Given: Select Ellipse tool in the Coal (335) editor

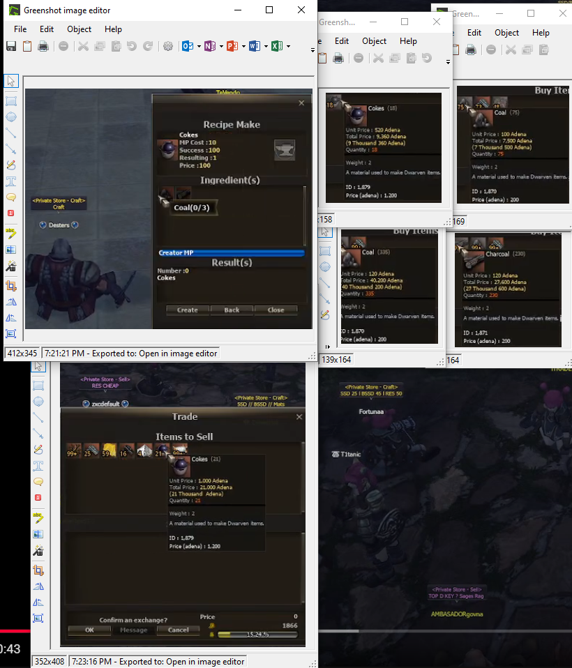Looking at the screenshot, I should click(325, 266).
